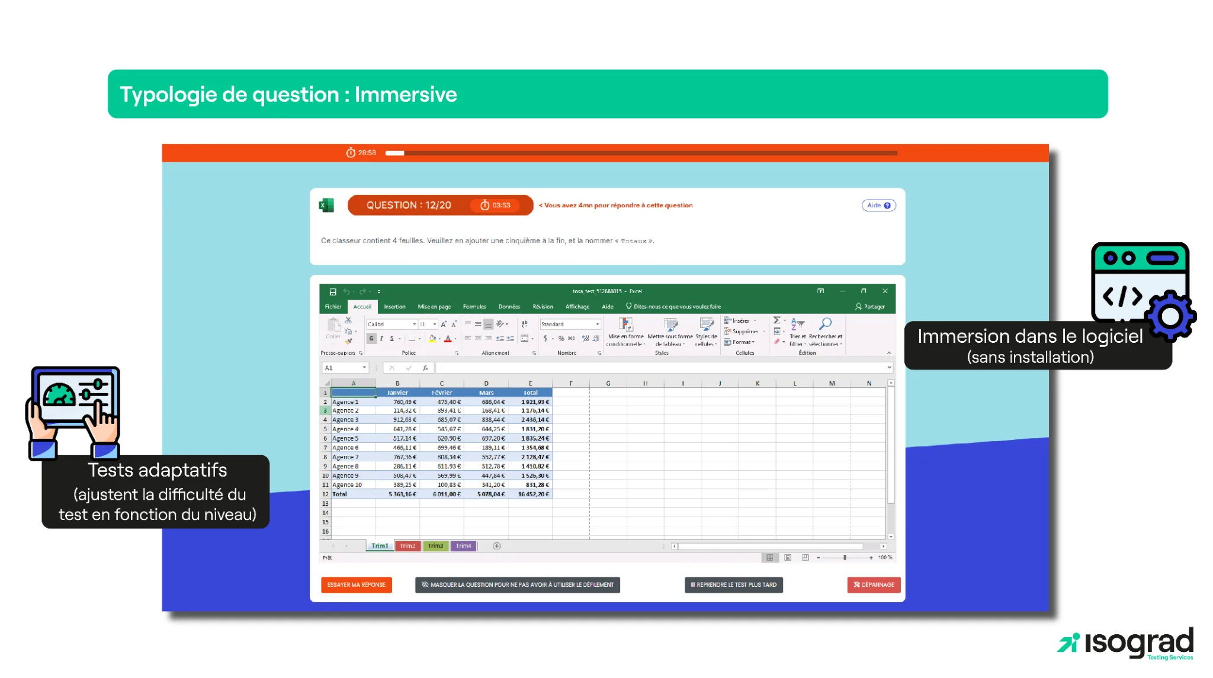
Task: Toggle bottom vertical alignment
Action: coord(488,324)
